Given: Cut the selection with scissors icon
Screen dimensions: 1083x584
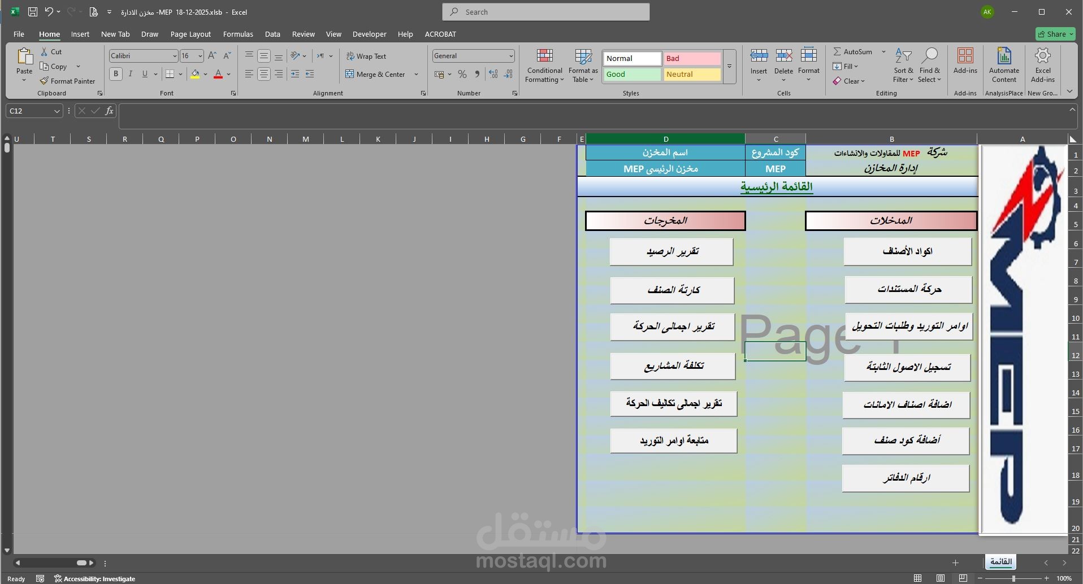Looking at the screenshot, I should click(x=45, y=52).
